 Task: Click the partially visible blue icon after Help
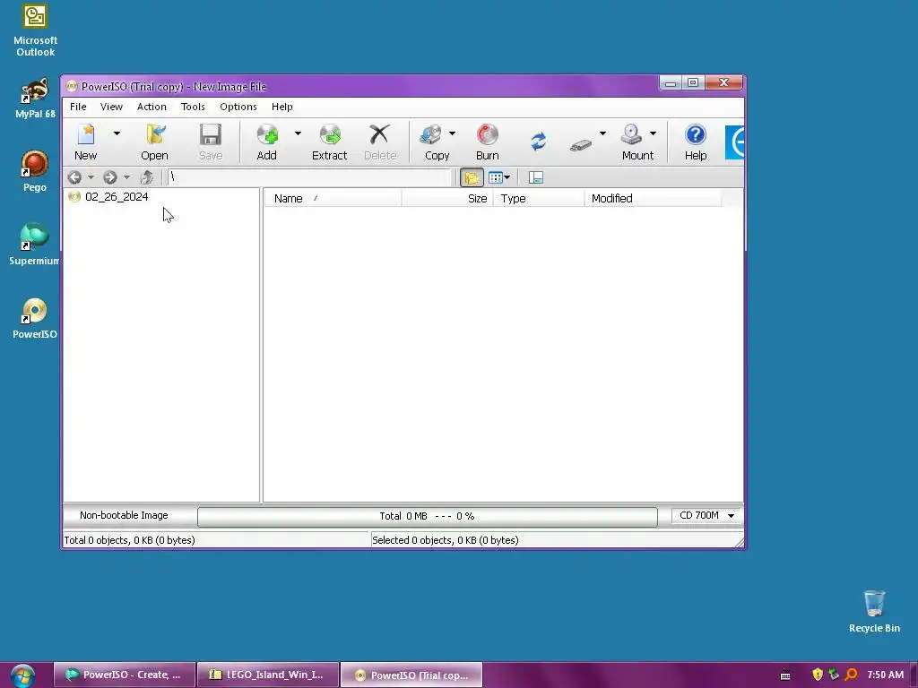[x=735, y=142]
